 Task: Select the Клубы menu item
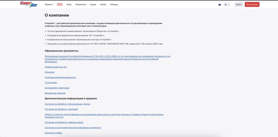click(x=103, y=5)
